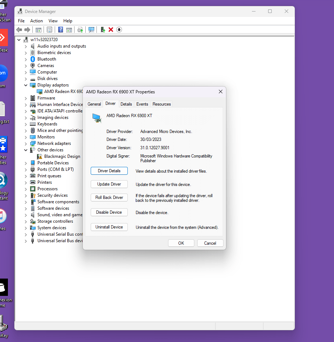Collapse the Other devices category
The image size is (334, 342).
[x=26, y=150]
